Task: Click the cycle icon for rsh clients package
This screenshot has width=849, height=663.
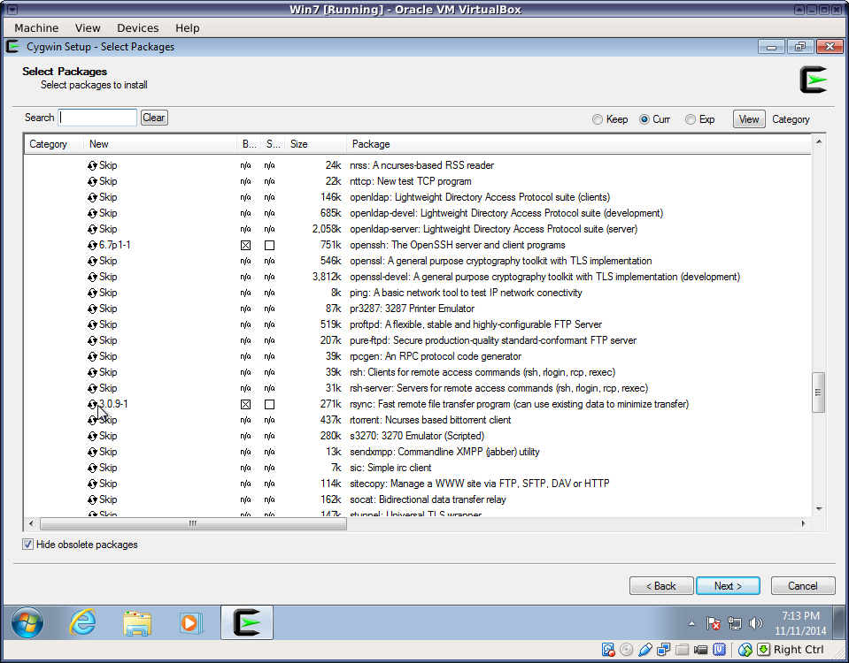Action: (x=92, y=372)
